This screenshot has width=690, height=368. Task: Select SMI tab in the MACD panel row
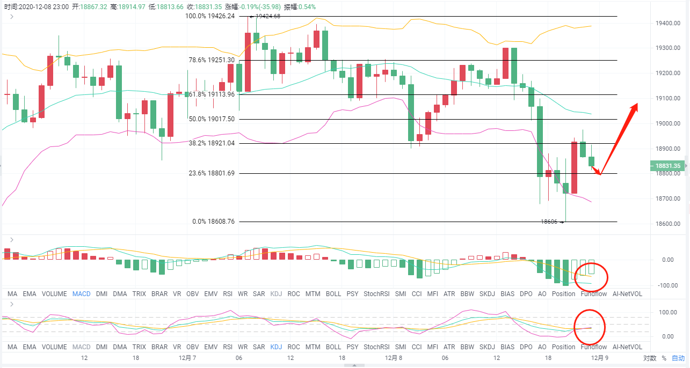click(401, 294)
